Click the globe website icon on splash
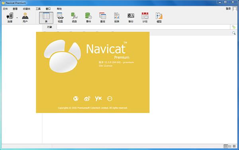The width and height of the screenshot is (239, 150). tap(76, 99)
